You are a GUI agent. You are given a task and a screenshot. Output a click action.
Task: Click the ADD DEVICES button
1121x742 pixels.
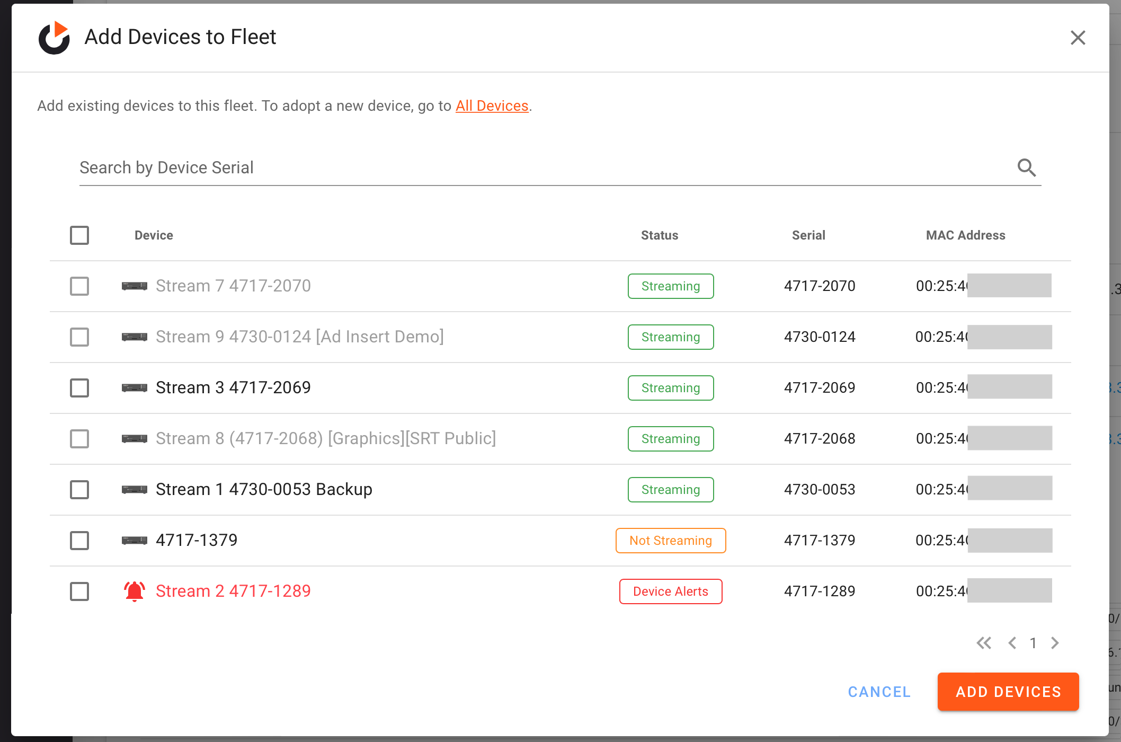[1008, 692]
